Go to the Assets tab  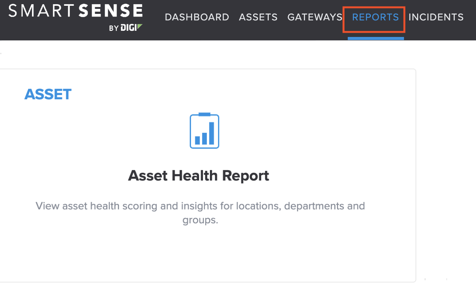click(258, 17)
